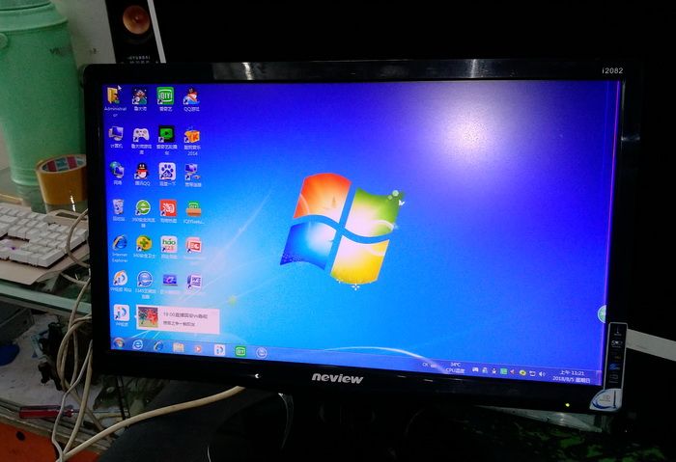Open the Tencent QQ penguin icon

[x=142, y=172]
